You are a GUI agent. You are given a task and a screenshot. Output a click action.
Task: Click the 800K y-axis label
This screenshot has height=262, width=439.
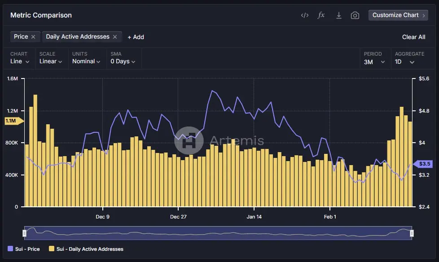[x=12, y=143]
